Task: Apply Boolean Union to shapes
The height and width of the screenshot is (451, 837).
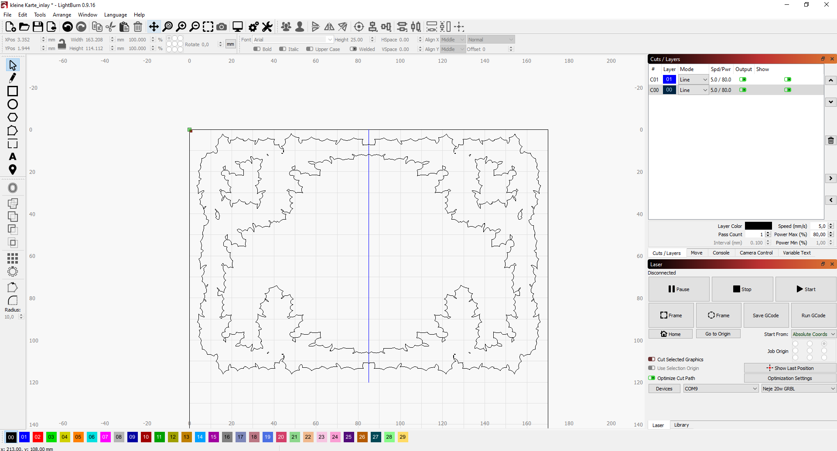Action: click(13, 203)
